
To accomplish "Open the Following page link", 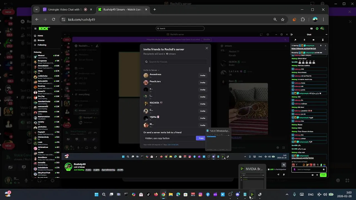I will click(x=40, y=45).
